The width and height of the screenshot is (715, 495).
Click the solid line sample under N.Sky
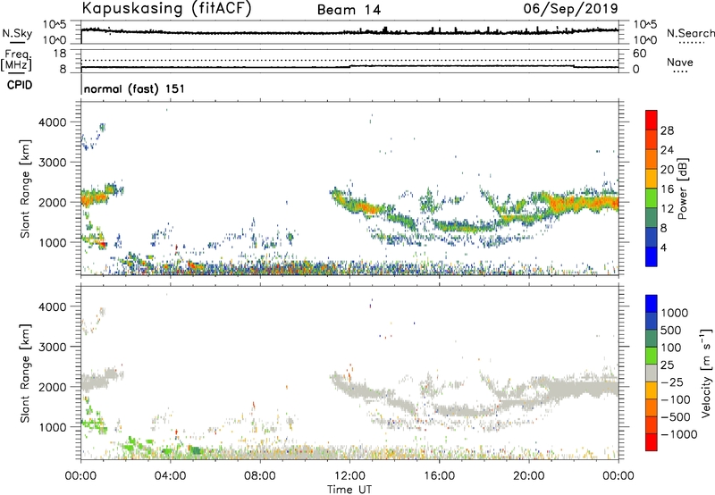(17, 43)
